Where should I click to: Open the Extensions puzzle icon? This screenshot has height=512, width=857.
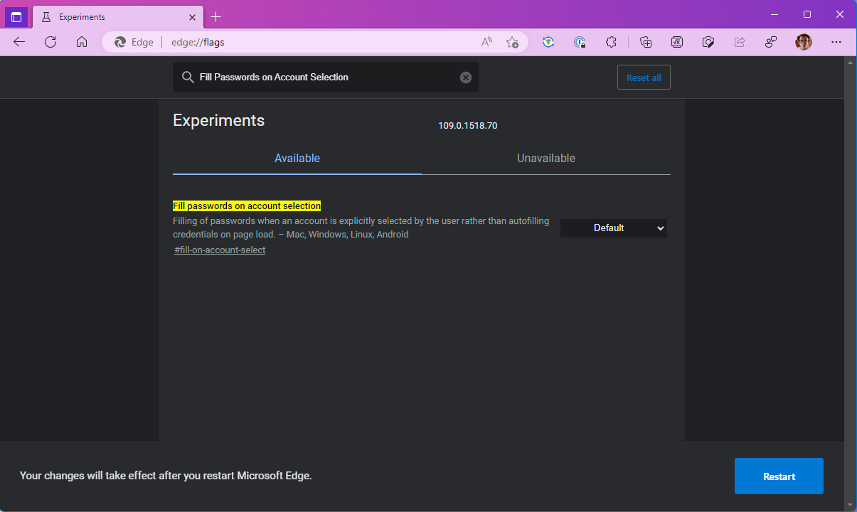point(611,42)
